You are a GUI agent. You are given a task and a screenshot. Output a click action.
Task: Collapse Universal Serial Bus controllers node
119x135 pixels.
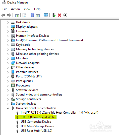click(x=8, y=108)
